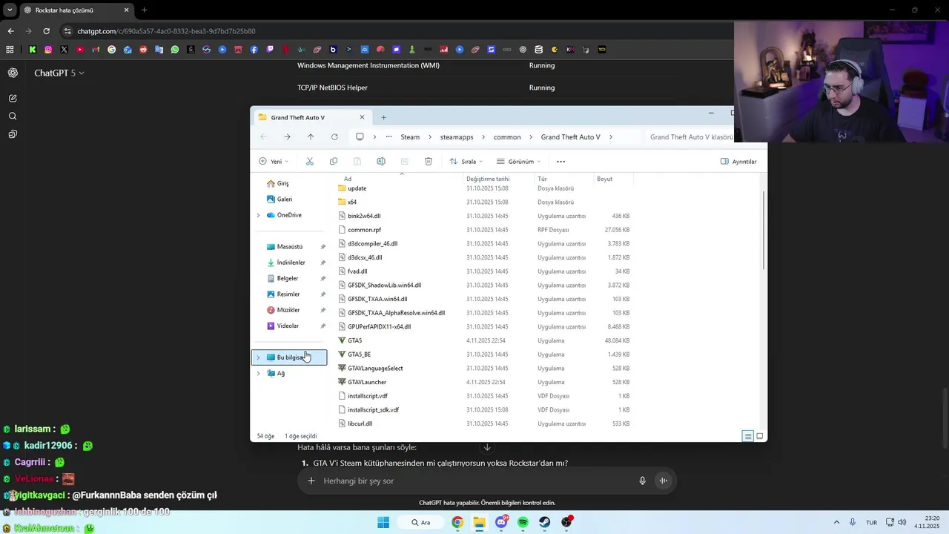Image resolution: width=949 pixels, height=534 pixels.
Task: Open the Yeni new item dropdown
Action: click(x=274, y=161)
